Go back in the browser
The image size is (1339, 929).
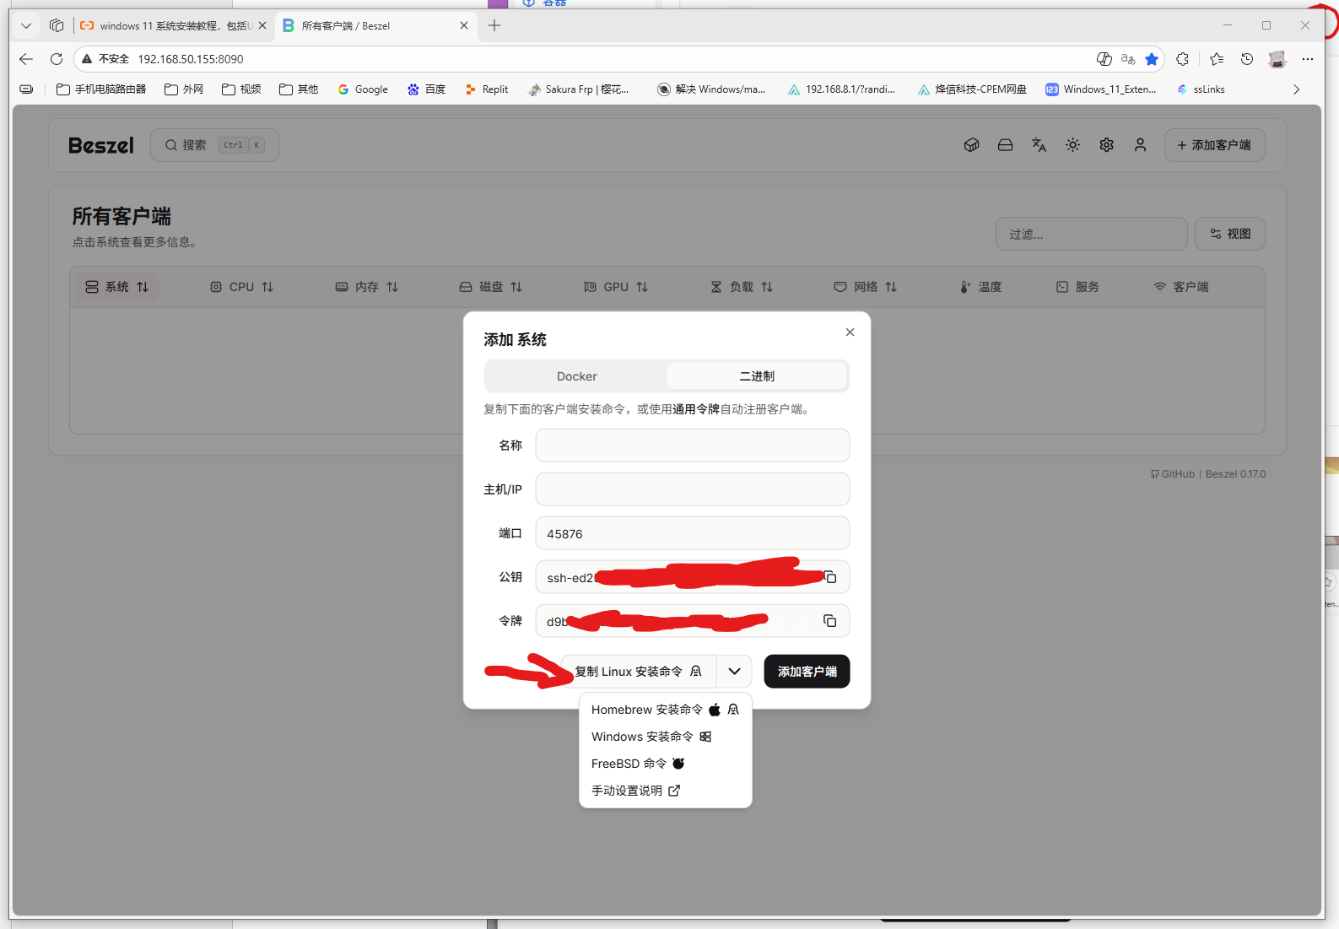(26, 59)
